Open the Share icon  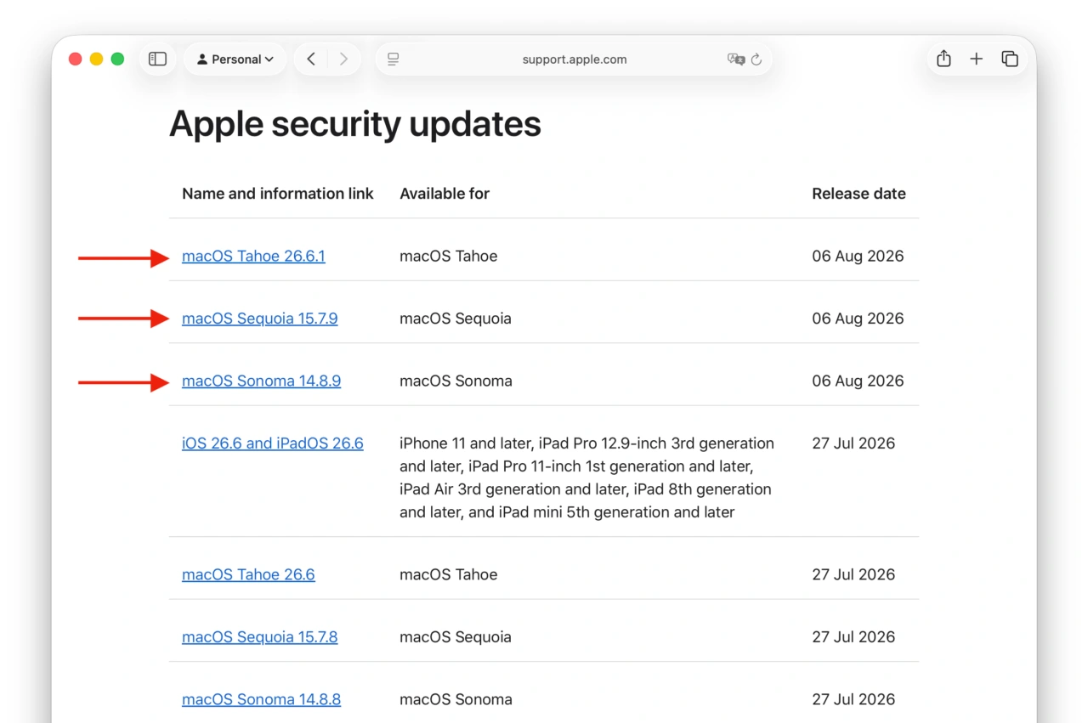click(x=943, y=59)
